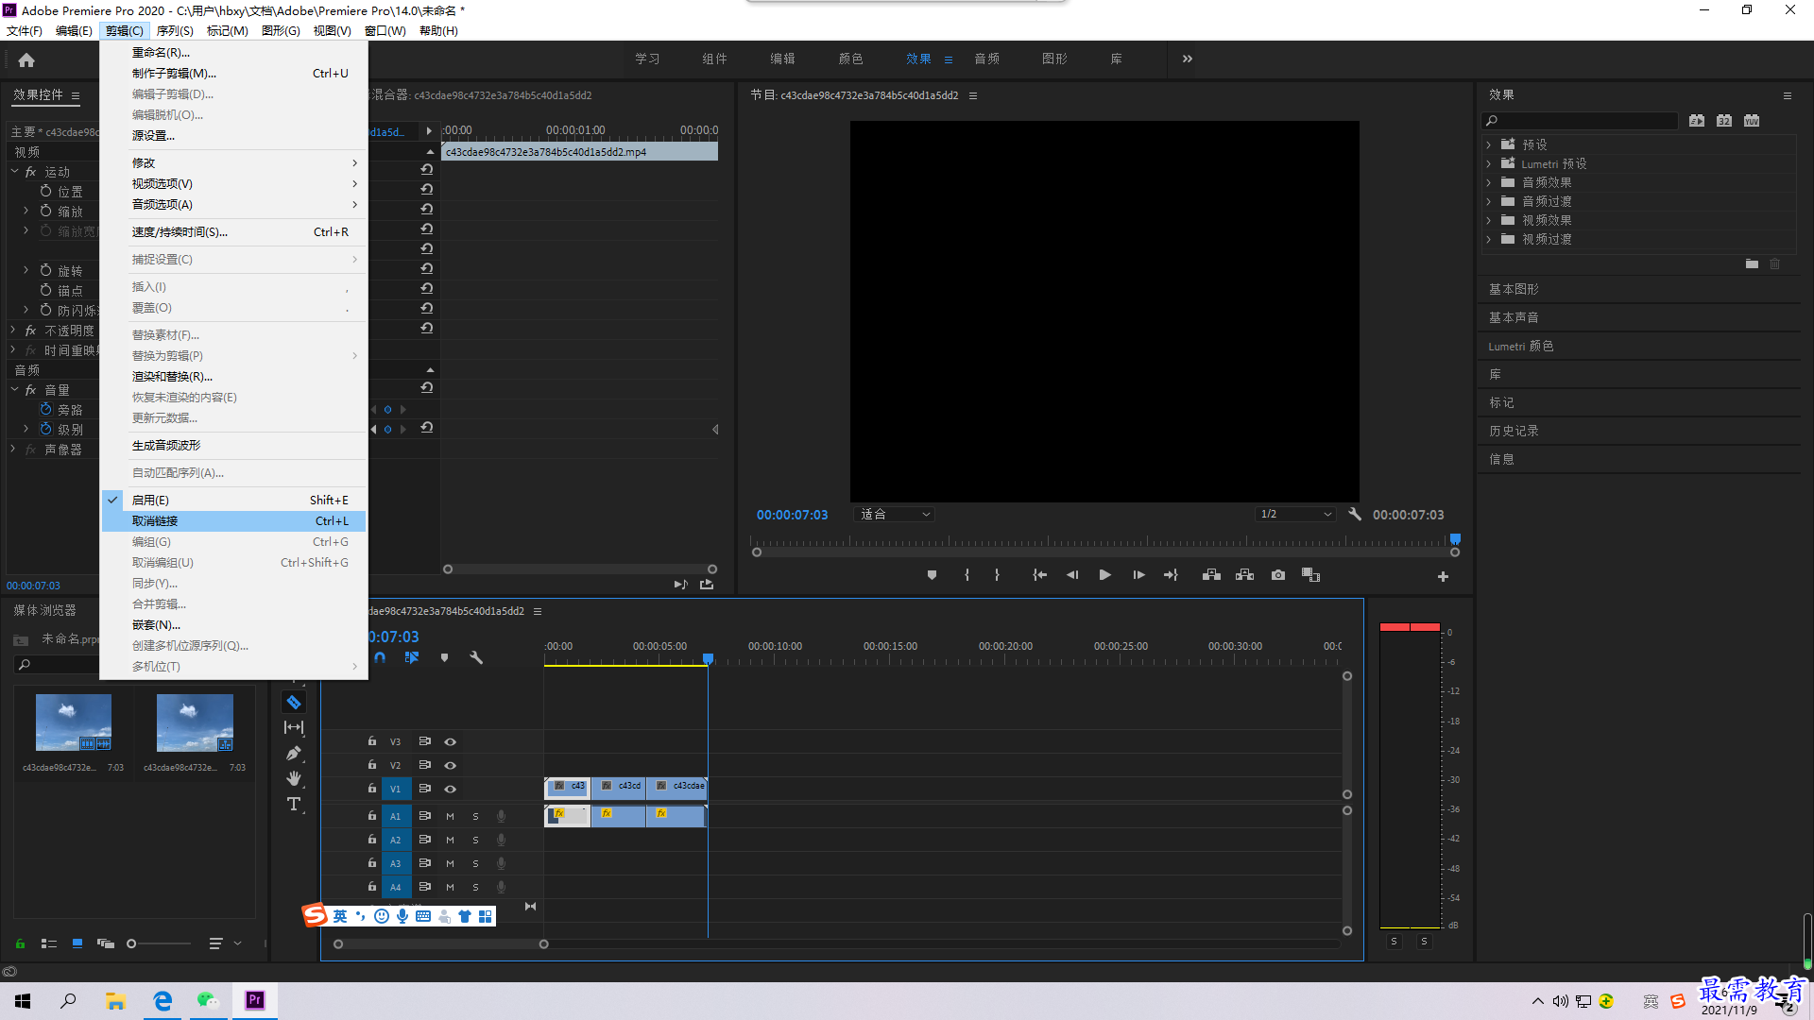Solo audio track A2
The width and height of the screenshot is (1814, 1020).
tap(475, 840)
